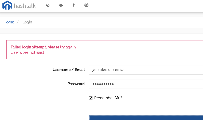Click the blue login submit button
203x120 pixels.
coord(146,118)
